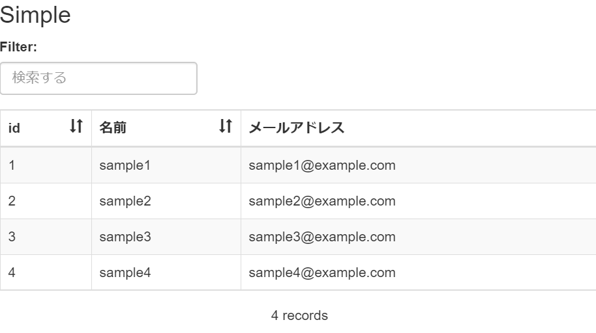The width and height of the screenshot is (596, 333).
Task: Click the sample4 name cell
Action: coord(125,273)
